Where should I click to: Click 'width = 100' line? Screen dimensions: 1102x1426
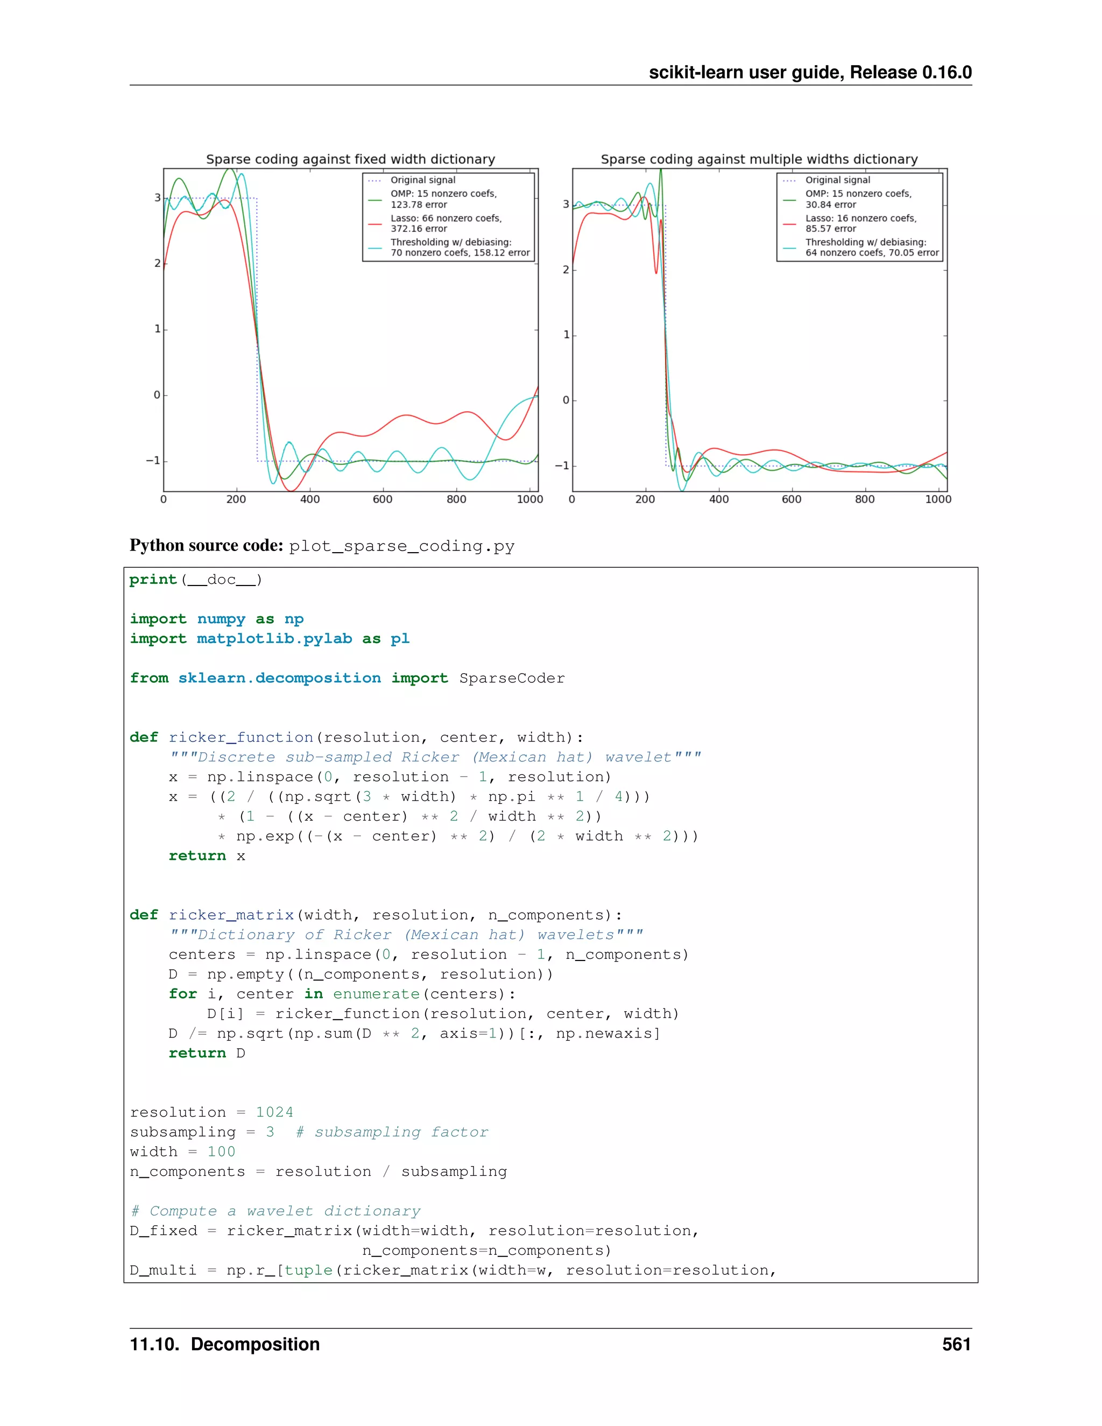tap(182, 1152)
